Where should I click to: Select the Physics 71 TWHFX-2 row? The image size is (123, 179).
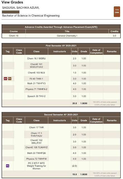tap(61, 89)
